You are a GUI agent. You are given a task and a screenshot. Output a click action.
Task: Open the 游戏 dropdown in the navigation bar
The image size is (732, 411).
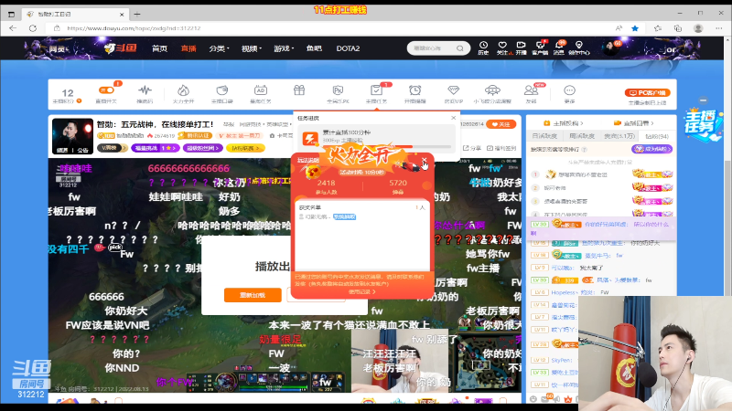coord(284,48)
